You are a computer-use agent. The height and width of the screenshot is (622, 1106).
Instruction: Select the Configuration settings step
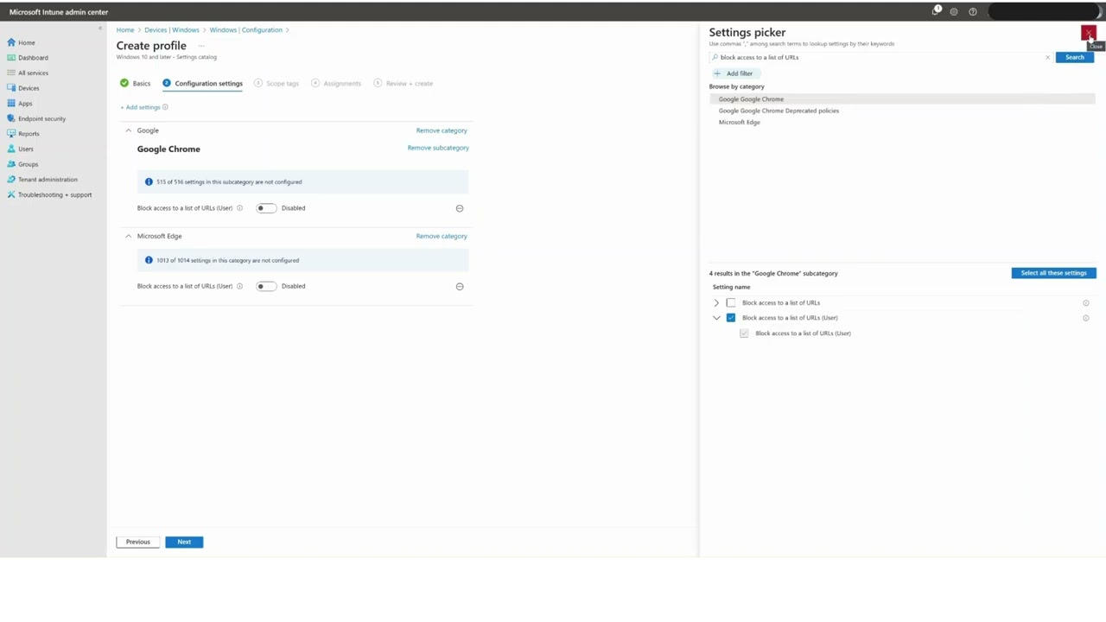pos(203,83)
